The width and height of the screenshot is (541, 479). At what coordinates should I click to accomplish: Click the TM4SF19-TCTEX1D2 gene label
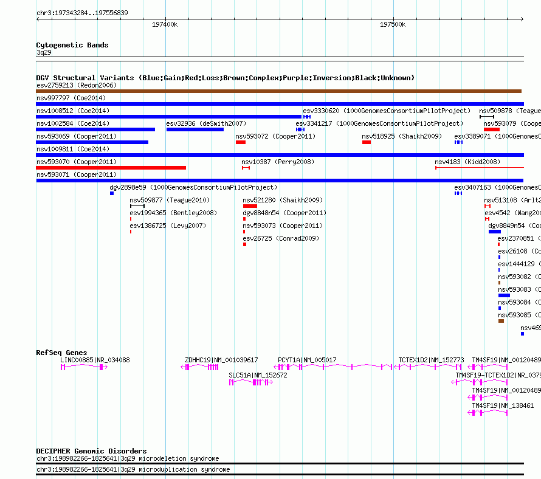pyautogui.click(x=498, y=375)
